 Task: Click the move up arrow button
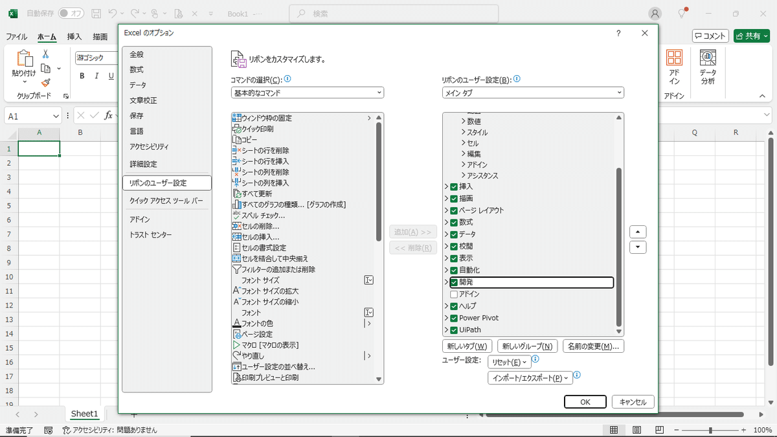pyautogui.click(x=638, y=232)
